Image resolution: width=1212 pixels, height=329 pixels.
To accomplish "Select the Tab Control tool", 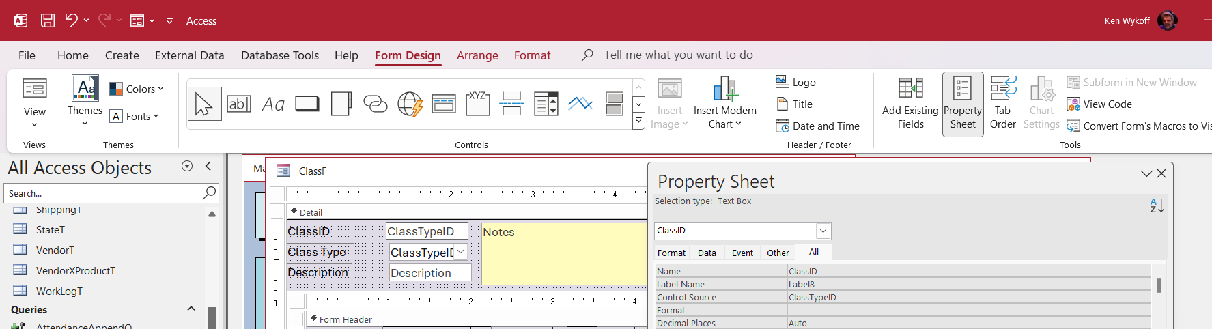I will click(x=341, y=104).
